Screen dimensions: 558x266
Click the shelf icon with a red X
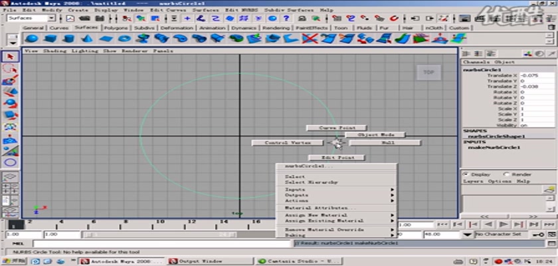pyautogui.click(x=310, y=38)
